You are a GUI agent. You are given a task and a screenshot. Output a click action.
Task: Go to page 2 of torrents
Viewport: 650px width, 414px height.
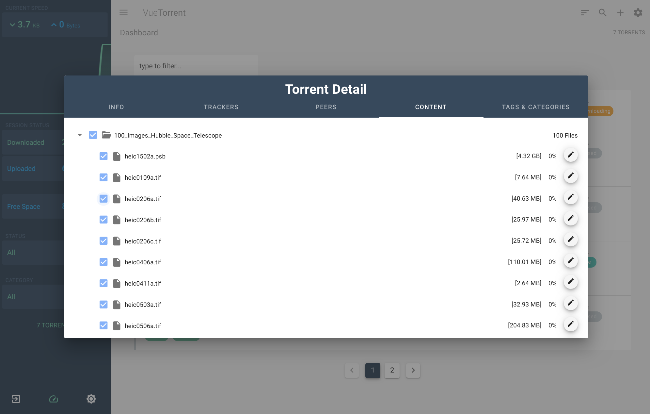click(x=392, y=370)
